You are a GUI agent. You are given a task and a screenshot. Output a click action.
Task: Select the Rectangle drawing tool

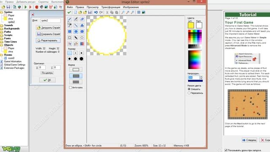click(70, 32)
